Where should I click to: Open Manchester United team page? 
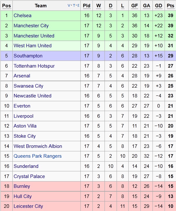pyautogui.click(x=34, y=36)
